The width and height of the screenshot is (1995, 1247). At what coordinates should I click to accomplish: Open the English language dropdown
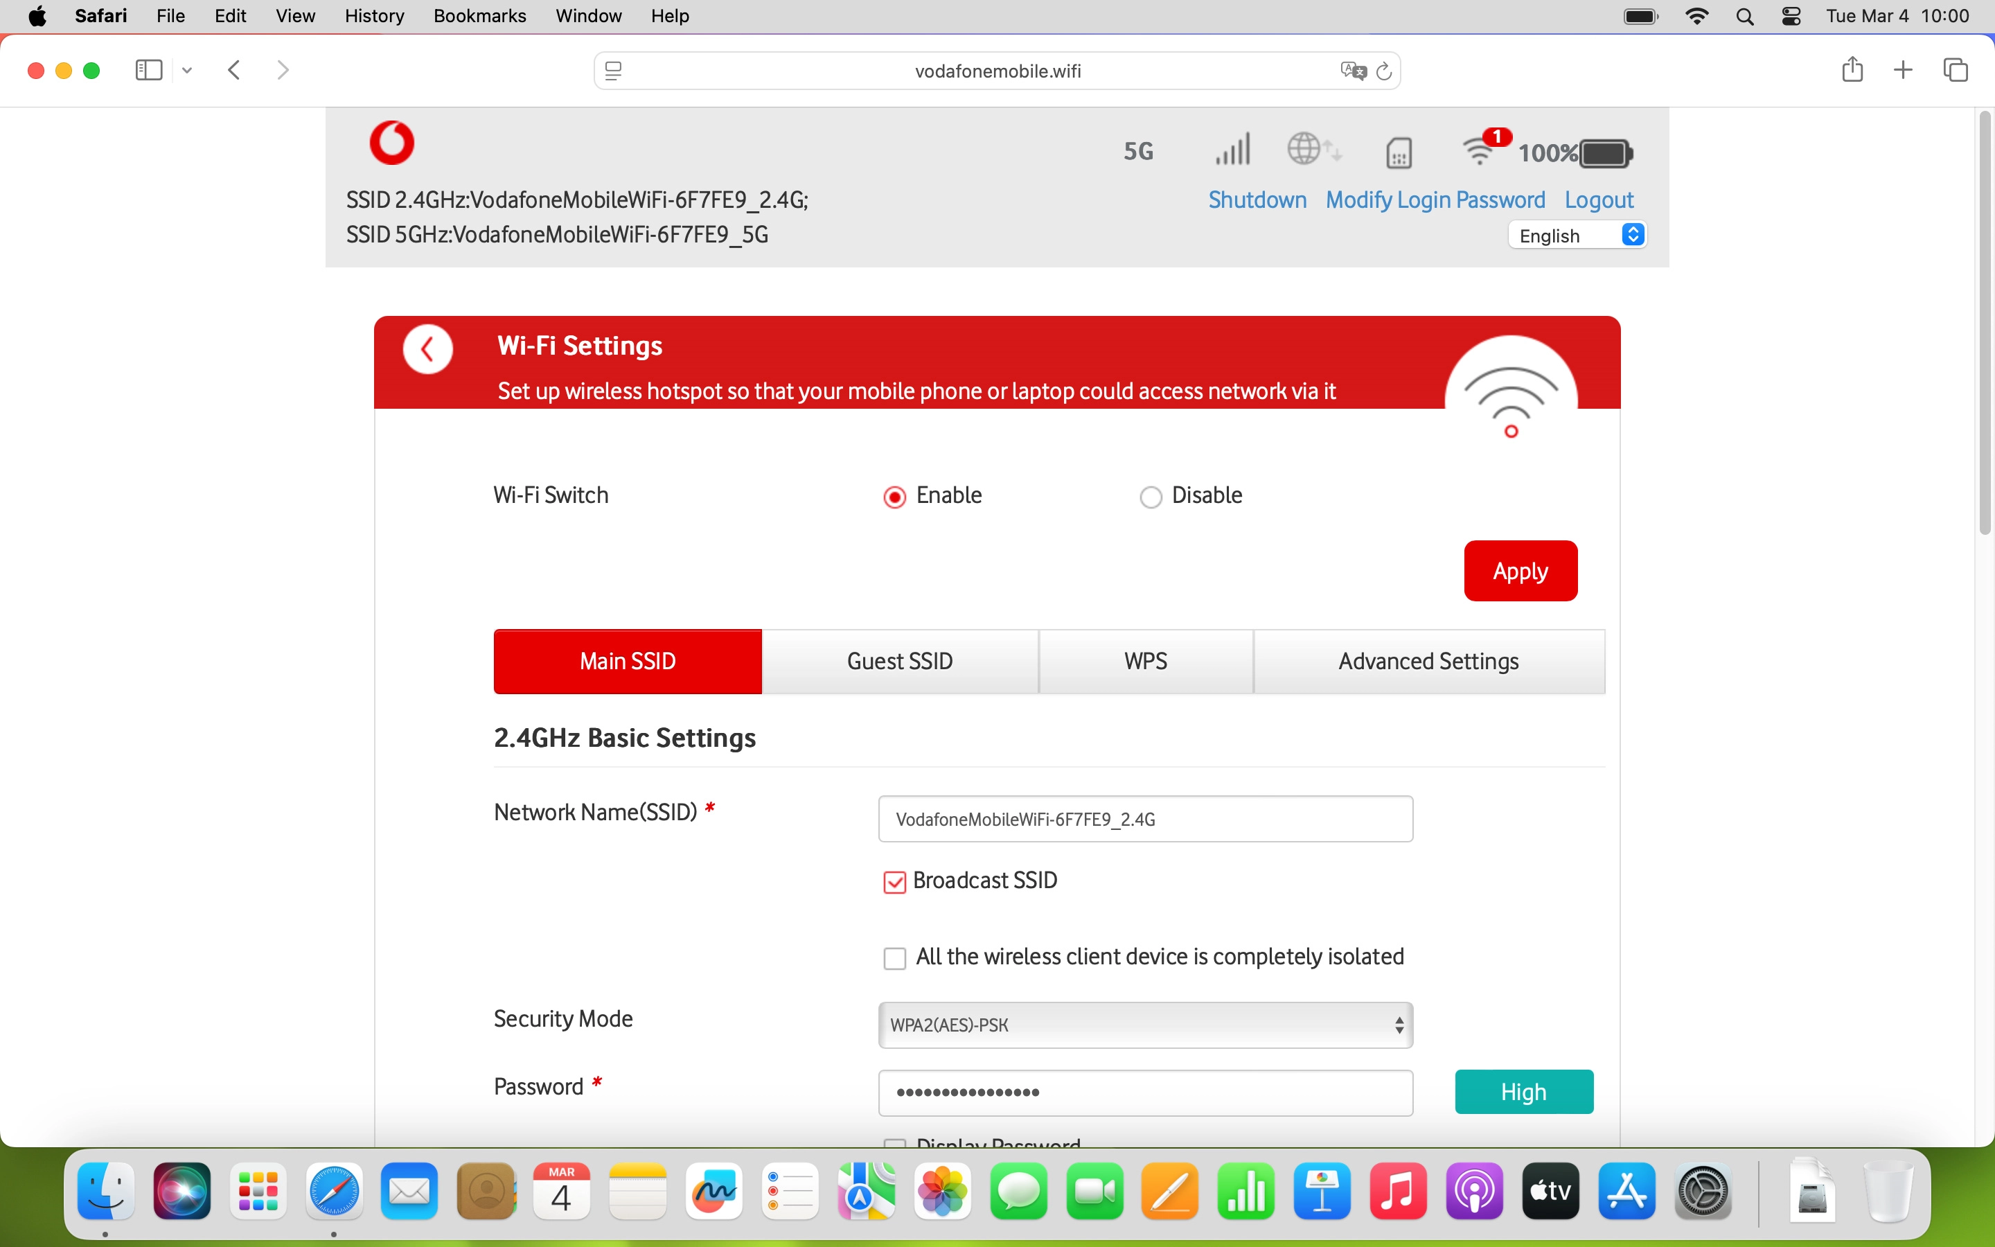point(1577,235)
